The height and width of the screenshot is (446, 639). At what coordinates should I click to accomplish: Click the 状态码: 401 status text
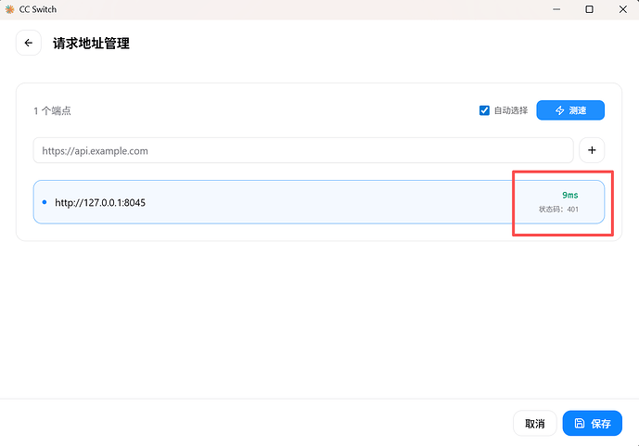coord(558,210)
